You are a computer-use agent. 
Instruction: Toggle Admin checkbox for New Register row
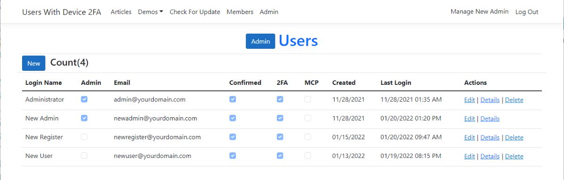(x=84, y=137)
